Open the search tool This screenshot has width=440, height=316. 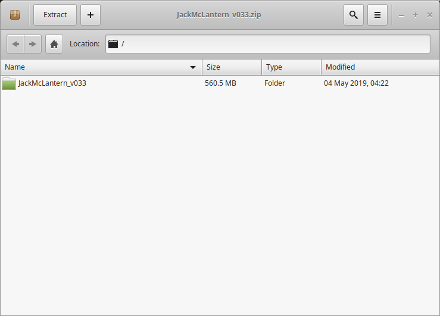pos(354,15)
